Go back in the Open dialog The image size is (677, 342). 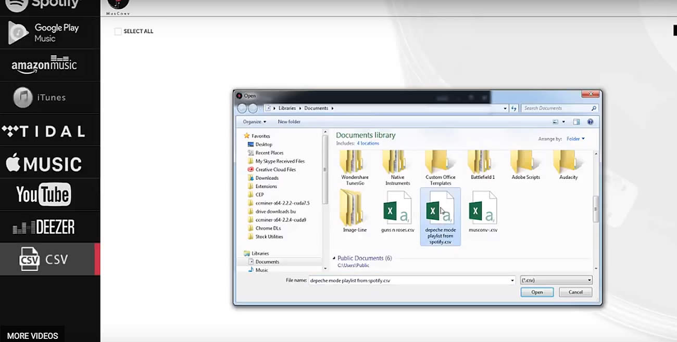click(242, 108)
